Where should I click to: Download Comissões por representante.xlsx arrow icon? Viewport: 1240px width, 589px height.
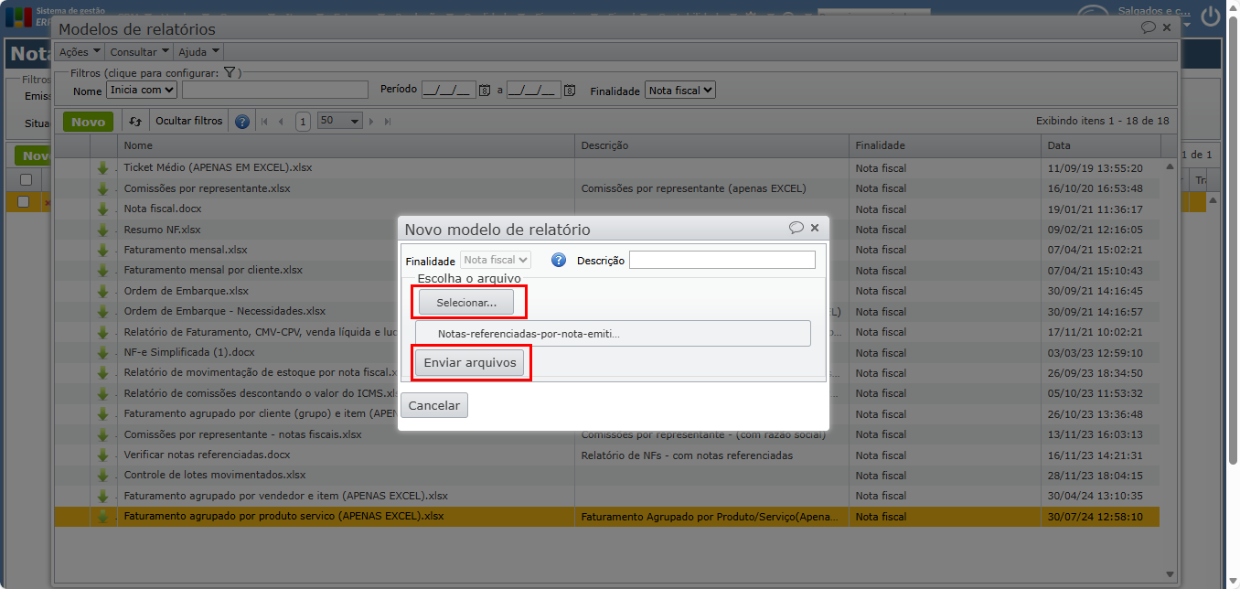(103, 188)
